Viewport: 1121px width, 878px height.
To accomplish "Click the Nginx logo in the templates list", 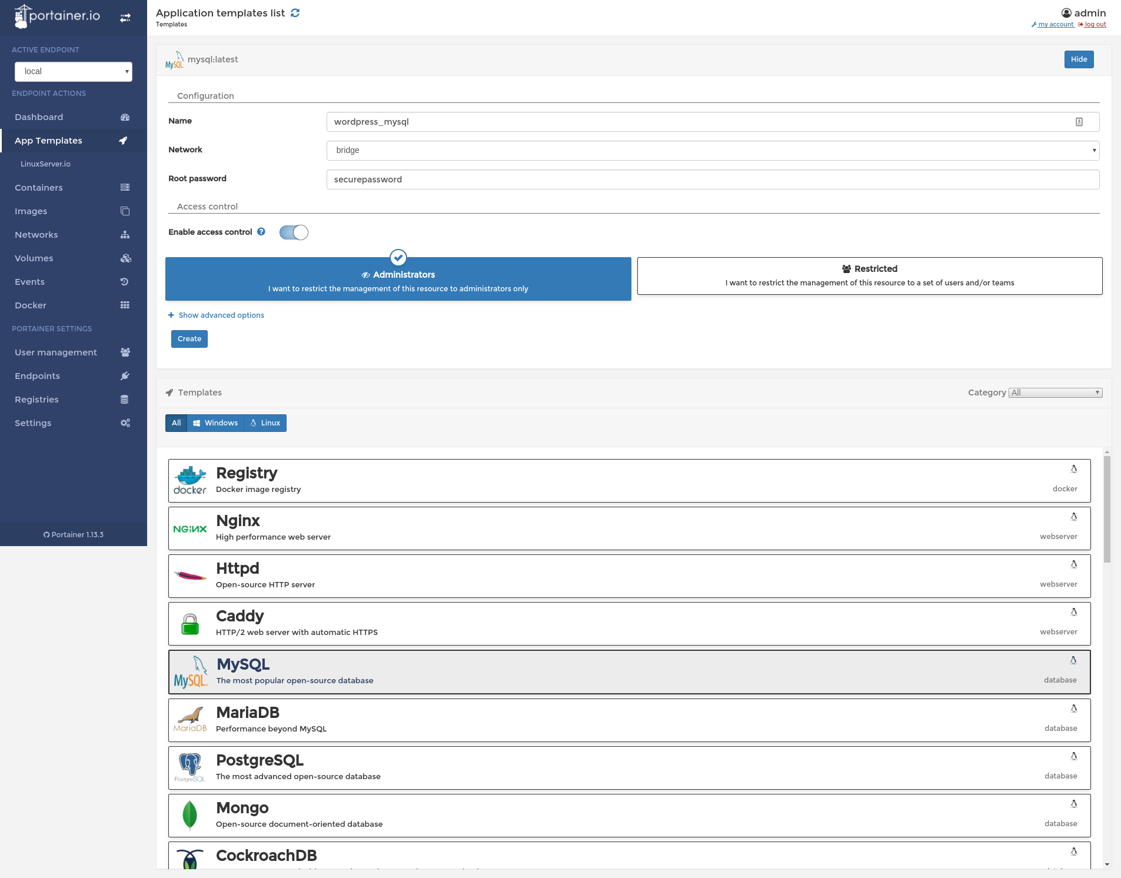I will tap(190, 529).
